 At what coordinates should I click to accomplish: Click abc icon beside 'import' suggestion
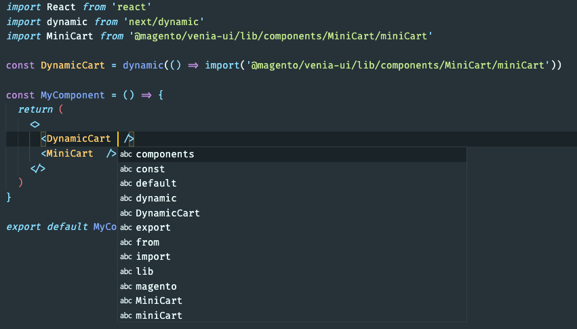click(x=126, y=256)
